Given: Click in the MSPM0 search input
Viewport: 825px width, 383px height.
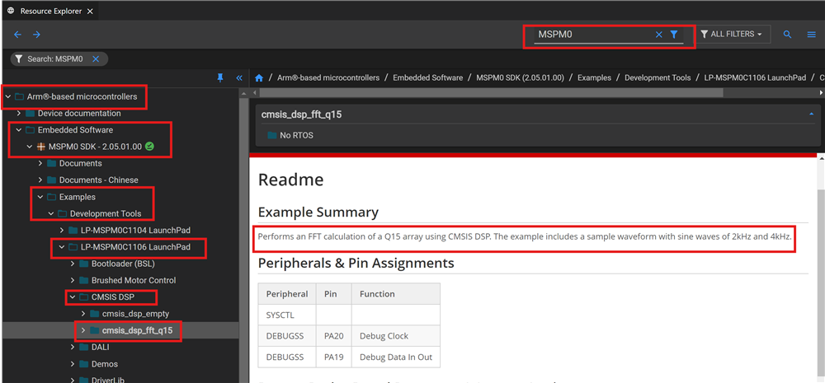Looking at the screenshot, I should coord(595,35).
